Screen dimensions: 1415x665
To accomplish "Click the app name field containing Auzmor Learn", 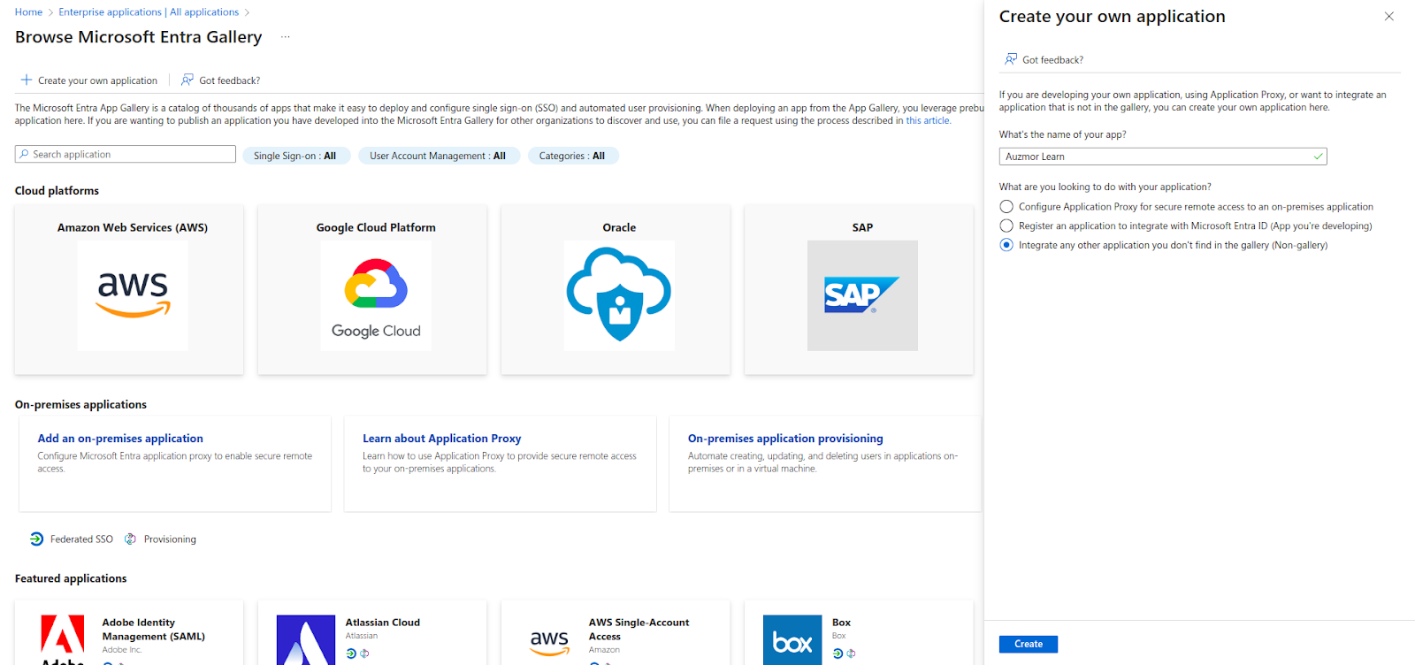I will (x=1163, y=157).
